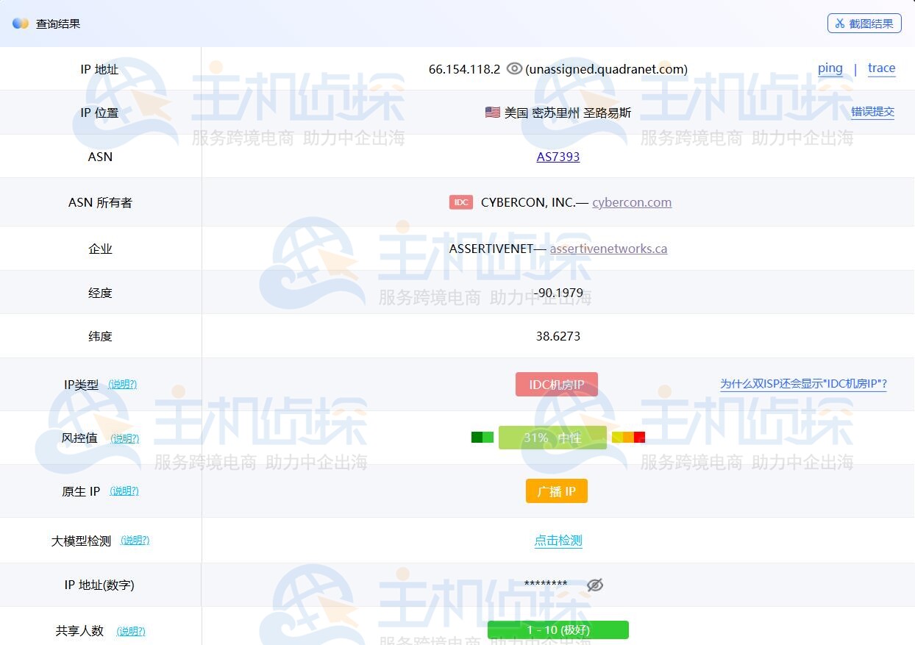Open the trace option for this IP
The image size is (915, 645).
(x=881, y=68)
